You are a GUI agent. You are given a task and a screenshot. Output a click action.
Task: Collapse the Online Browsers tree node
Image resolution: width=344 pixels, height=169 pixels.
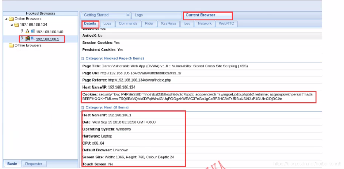pyautogui.click(x=6, y=19)
